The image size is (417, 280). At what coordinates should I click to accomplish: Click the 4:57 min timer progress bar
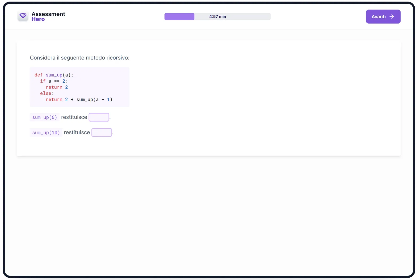pyautogui.click(x=217, y=16)
